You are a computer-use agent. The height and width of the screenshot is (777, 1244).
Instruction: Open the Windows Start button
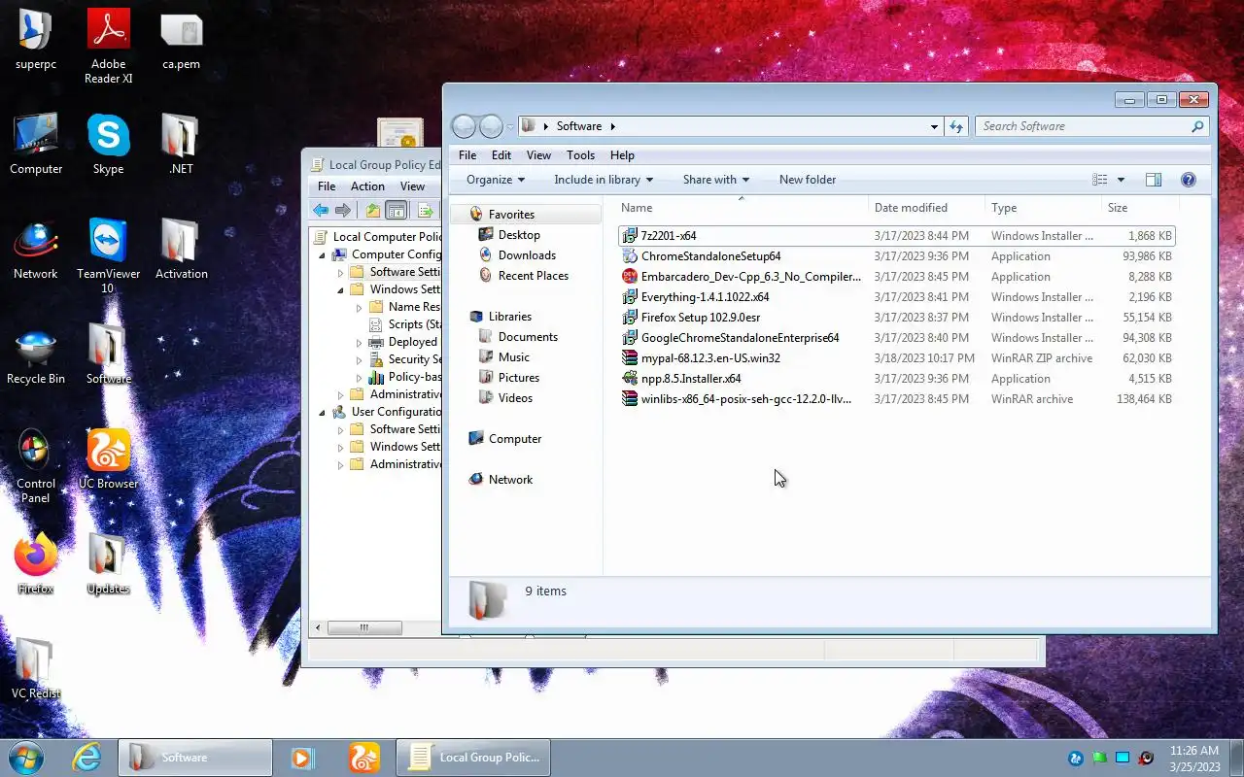point(25,758)
